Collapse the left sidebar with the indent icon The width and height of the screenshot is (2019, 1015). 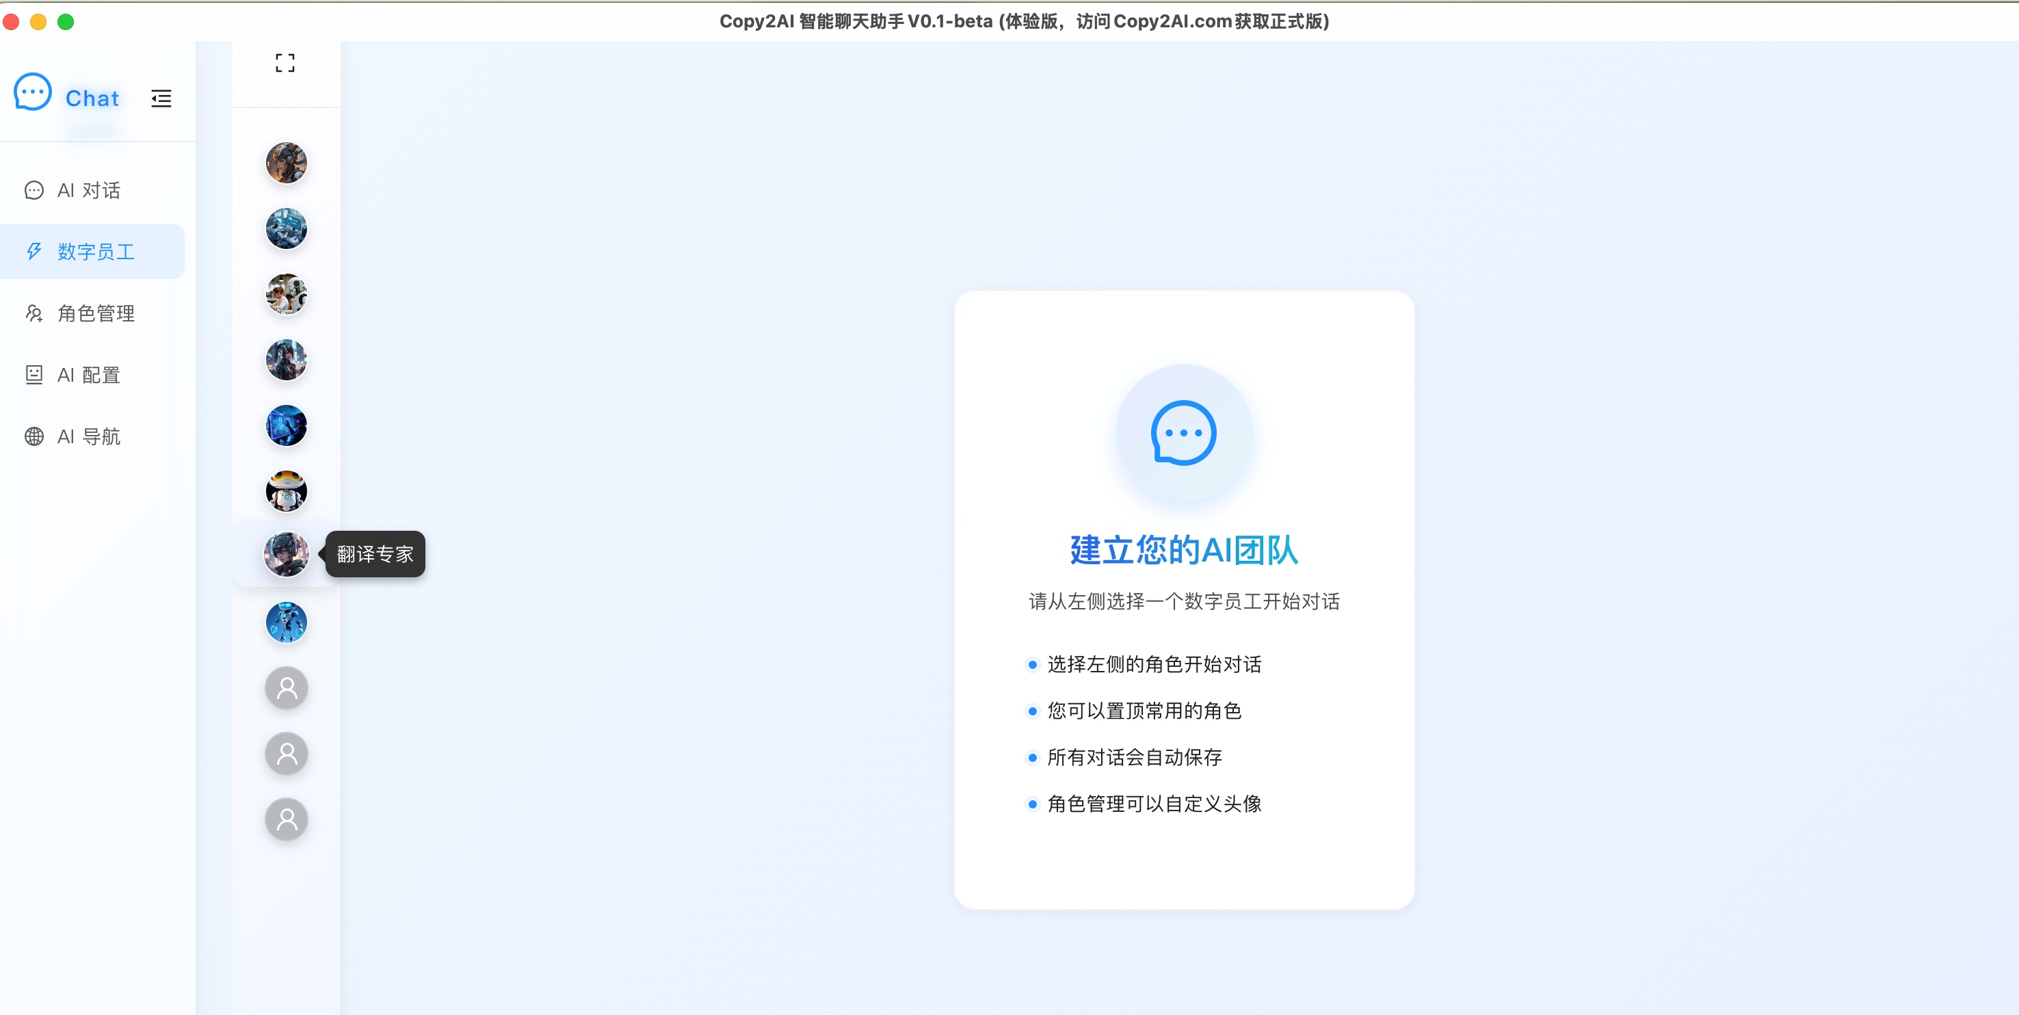coord(161,98)
